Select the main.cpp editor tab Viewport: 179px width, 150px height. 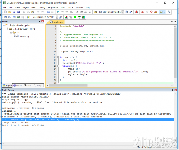[x=57, y=22]
